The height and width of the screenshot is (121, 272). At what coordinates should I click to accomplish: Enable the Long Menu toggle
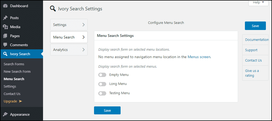[x=102, y=84]
